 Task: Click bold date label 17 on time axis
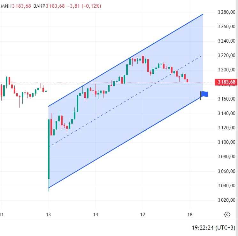click(x=143, y=215)
